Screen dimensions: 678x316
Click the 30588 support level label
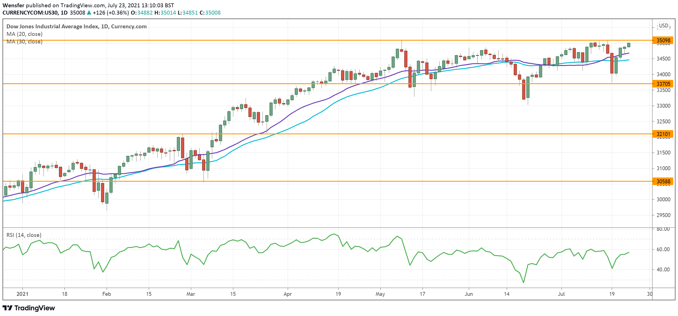click(x=663, y=181)
